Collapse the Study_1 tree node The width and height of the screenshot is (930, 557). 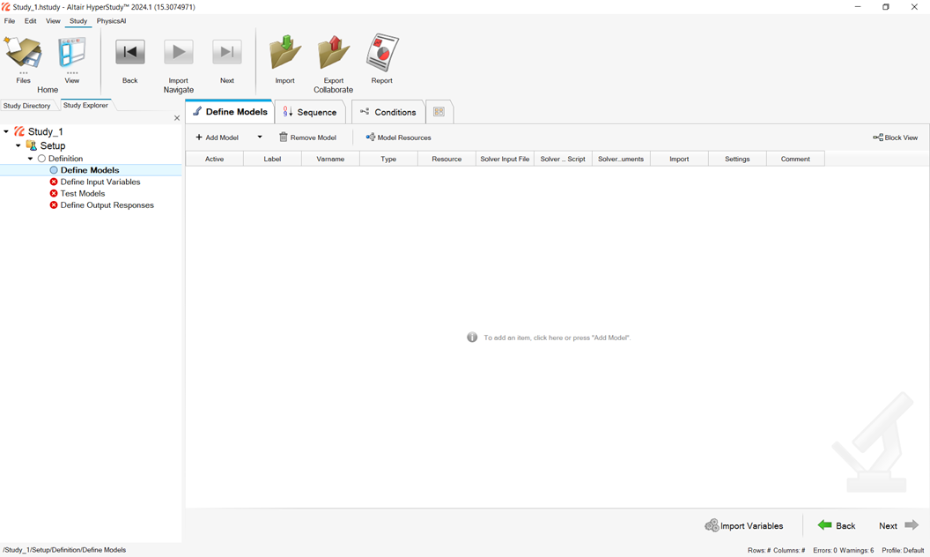[x=6, y=131]
